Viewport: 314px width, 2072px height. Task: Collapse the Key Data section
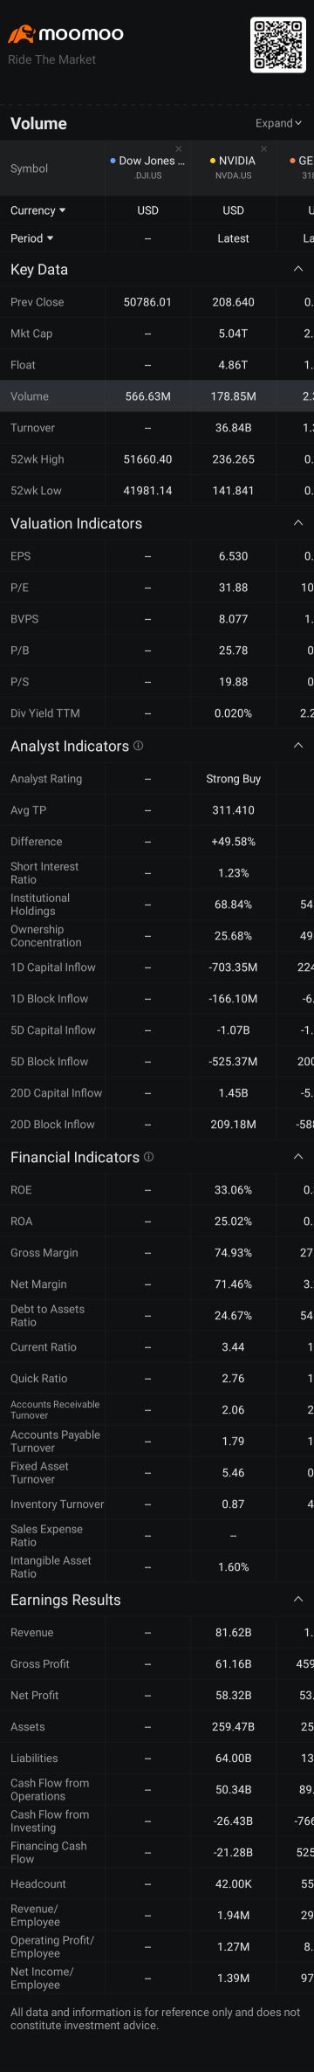click(298, 269)
